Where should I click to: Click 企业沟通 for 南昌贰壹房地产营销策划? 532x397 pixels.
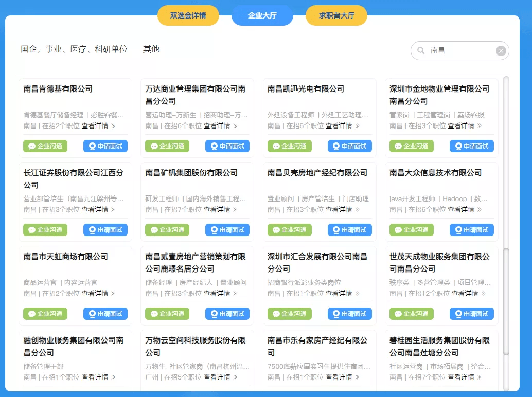(x=167, y=314)
